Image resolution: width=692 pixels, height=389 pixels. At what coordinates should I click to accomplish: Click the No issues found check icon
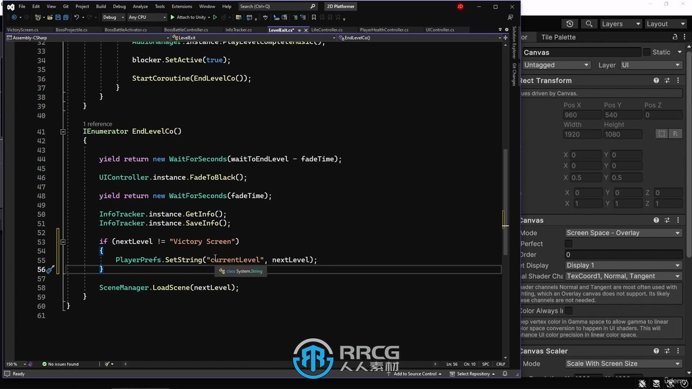click(x=44, y=364)
